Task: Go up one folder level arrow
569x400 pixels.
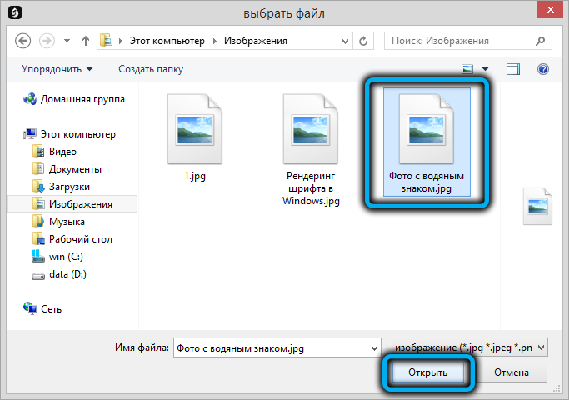Action: click(x=86, y=41)
